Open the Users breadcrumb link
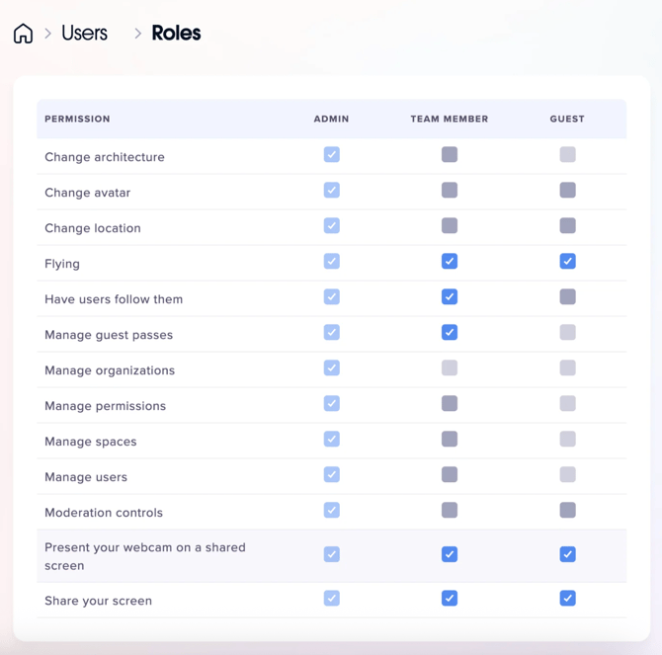The height and width of the screenshot is (655, 662). pyautogui.click(x=84, y=34)
